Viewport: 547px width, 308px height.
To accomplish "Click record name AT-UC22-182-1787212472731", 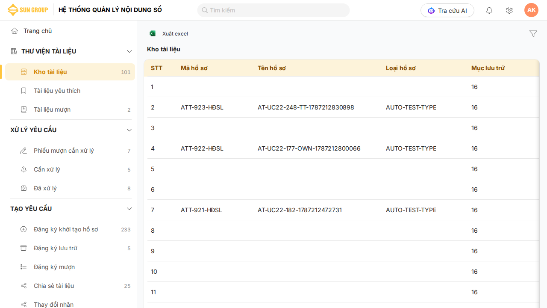I will [300, 210].
